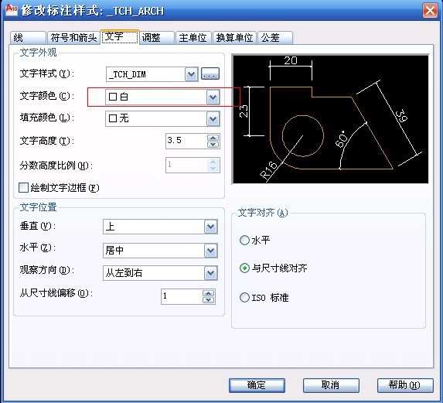443x403 pixels.
Task: Switch to the 符号和箭头 tab
Action: [x=73, y=38]
